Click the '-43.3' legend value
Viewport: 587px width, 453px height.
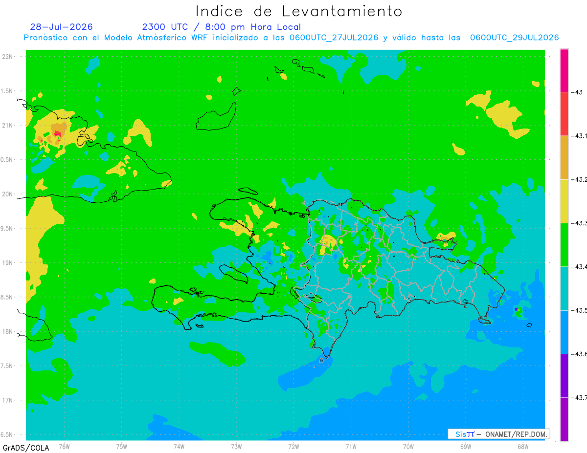(x=579, y=223)
